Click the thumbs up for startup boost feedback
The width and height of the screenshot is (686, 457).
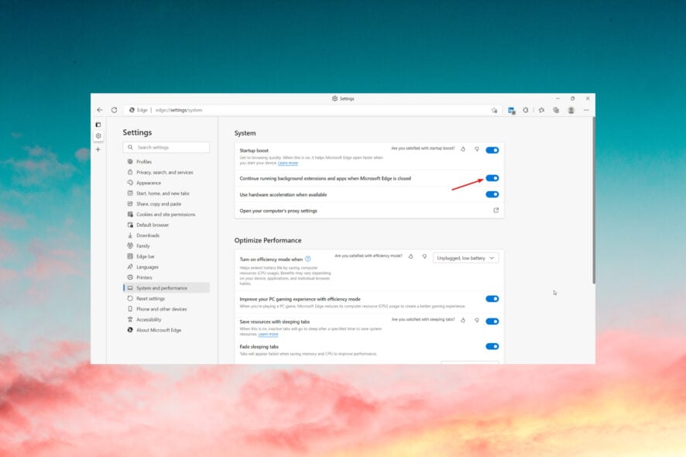pyautogui.click(x=462, y=149)
